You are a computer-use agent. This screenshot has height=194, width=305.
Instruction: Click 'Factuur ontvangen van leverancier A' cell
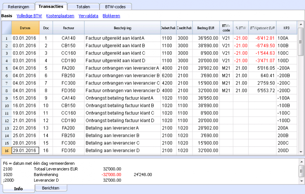(x=122, y=68)
